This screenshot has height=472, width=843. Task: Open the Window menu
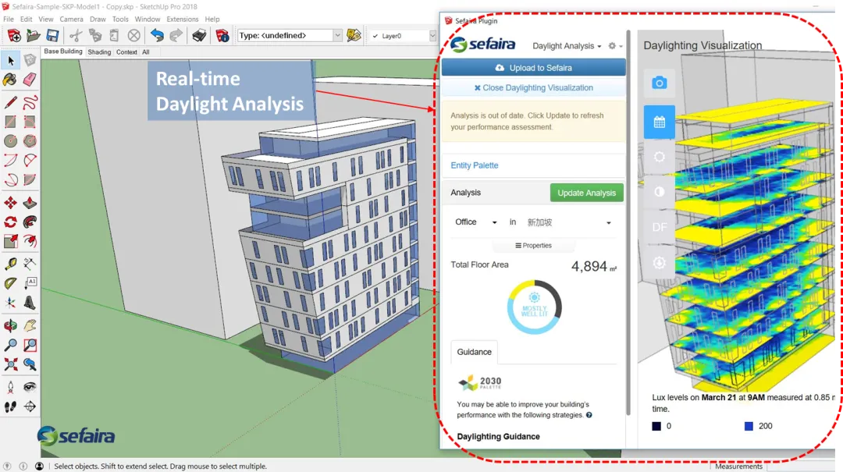coord(148,19)
